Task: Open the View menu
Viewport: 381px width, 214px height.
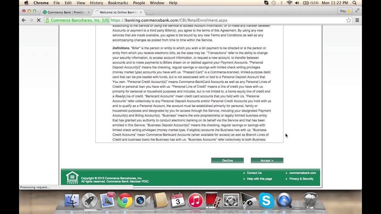Action: pos(81,3)
